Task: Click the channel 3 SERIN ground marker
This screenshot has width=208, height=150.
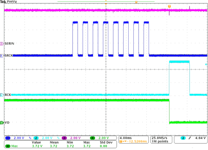Action: click(x=2, y=44)
